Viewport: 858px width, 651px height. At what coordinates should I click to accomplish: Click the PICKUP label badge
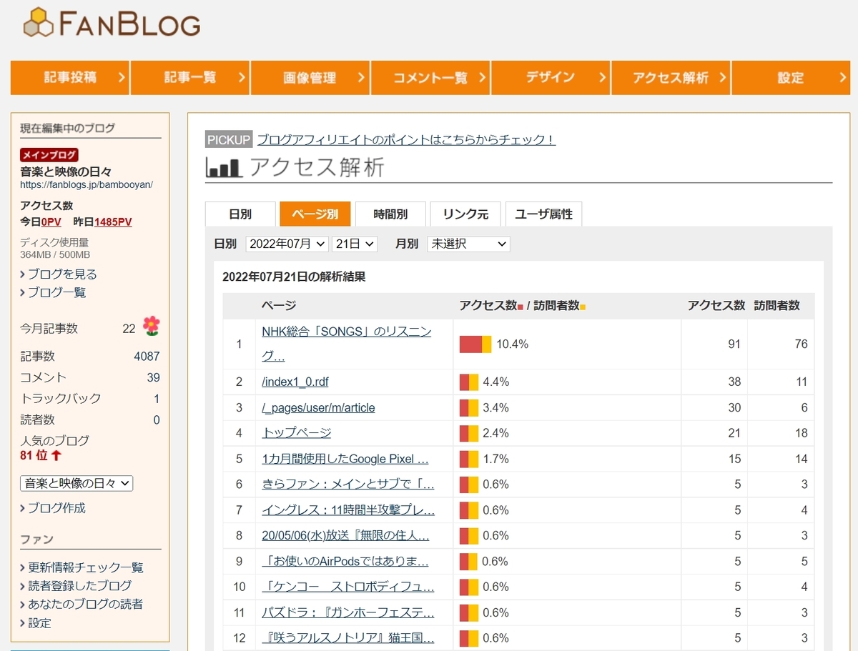pos(229,140)
